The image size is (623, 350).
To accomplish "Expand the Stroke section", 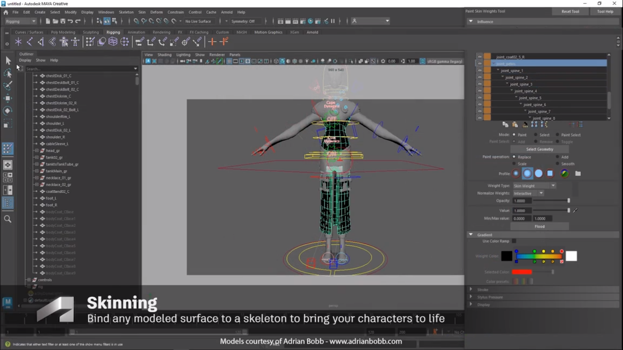I will [x=471, y=289].
